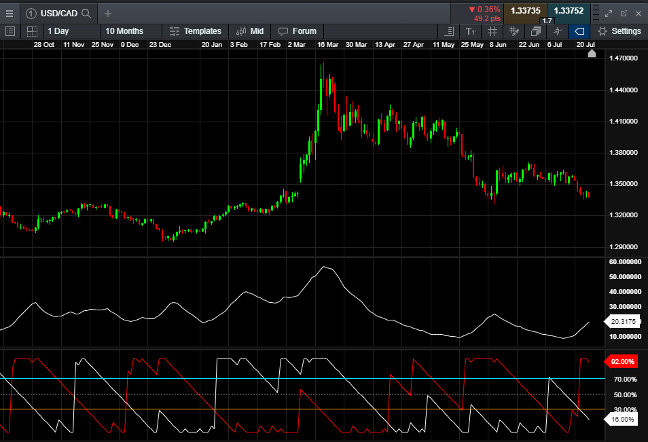Click the 28 Oct date label
Viewport: 648px width, 442px height.
[43, 45]
